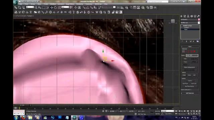Click the point Name input field
Screen dimensions: 214x120
(192, 55)
